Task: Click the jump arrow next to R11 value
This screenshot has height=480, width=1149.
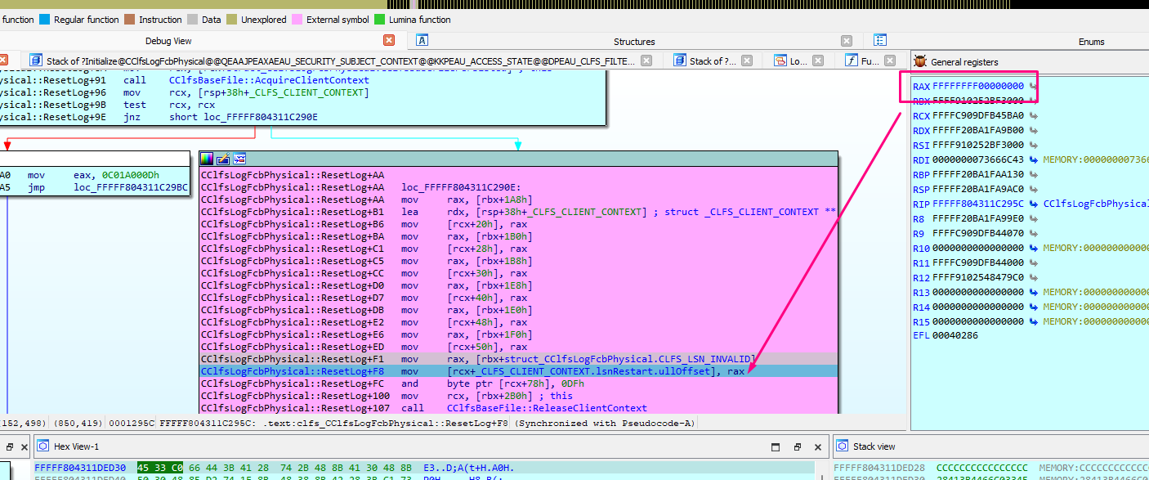Action: click(1033, 262)
